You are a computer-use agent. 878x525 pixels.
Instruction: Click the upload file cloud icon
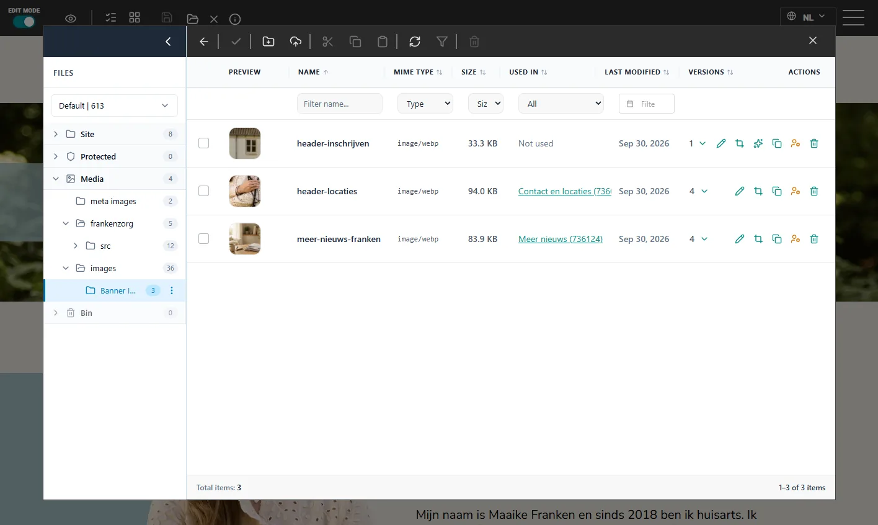click(296, 42)
